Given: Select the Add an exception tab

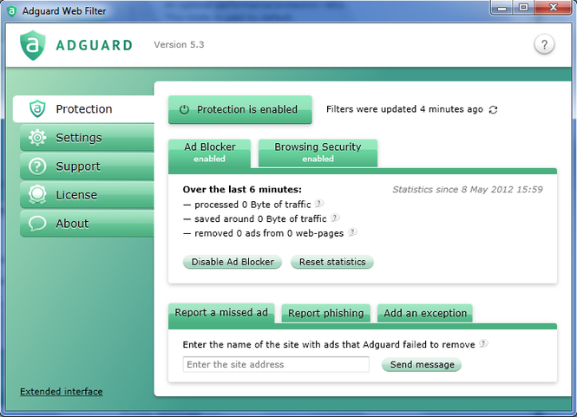Looking at the screenshot, I should coord(425,313).
